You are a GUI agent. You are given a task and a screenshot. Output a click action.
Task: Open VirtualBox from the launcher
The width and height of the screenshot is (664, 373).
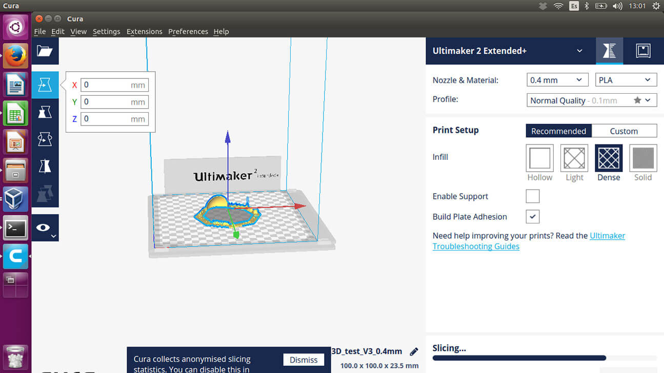click(x=16, y=199)
